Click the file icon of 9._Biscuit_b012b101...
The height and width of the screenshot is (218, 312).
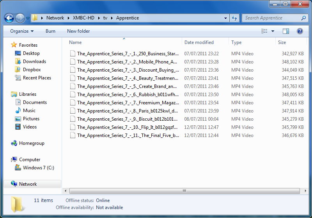click(x=73, y=119)
